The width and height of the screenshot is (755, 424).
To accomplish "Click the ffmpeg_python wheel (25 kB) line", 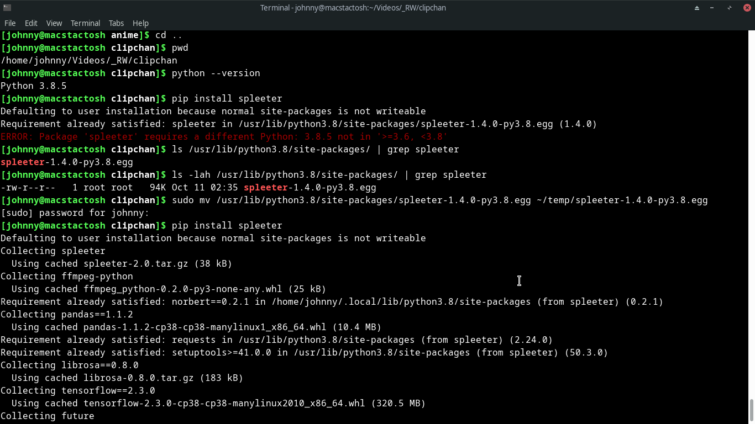I will 169,289.
